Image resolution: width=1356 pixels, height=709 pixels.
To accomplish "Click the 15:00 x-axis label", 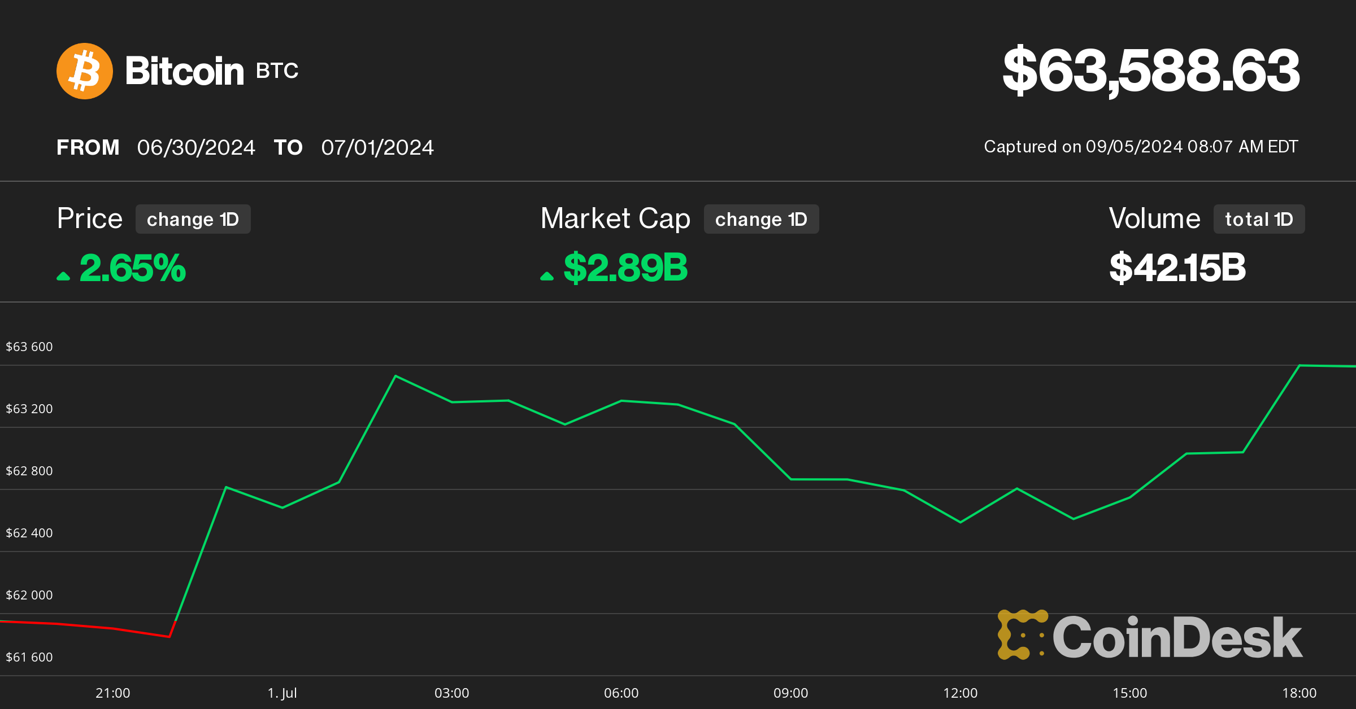I will coord(1130,693).
